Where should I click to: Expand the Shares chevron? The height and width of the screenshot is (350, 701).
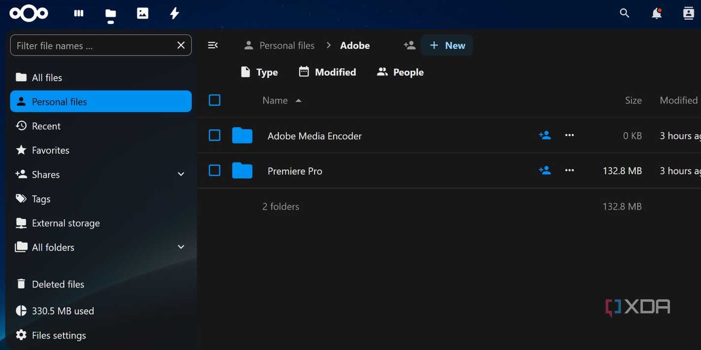pos(181,174)
